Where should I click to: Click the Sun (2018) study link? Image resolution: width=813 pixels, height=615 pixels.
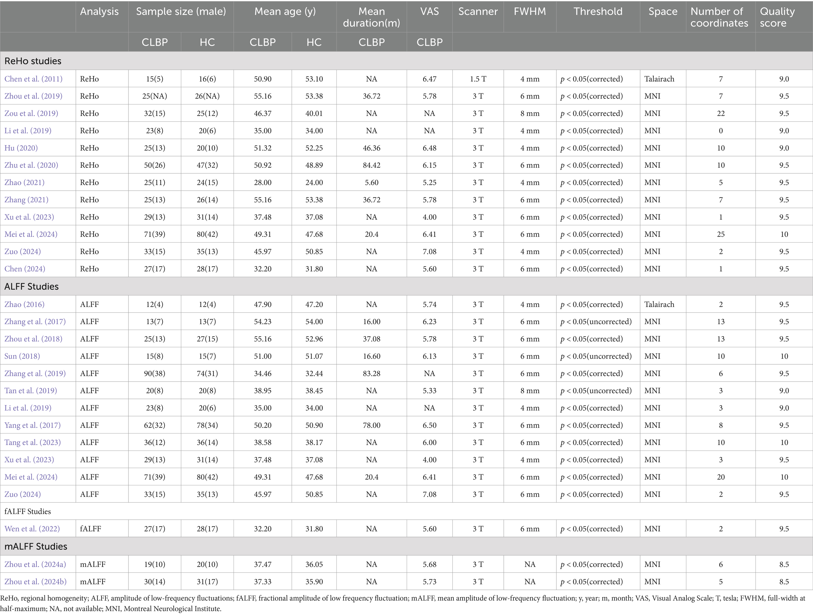tap(22, 356)
